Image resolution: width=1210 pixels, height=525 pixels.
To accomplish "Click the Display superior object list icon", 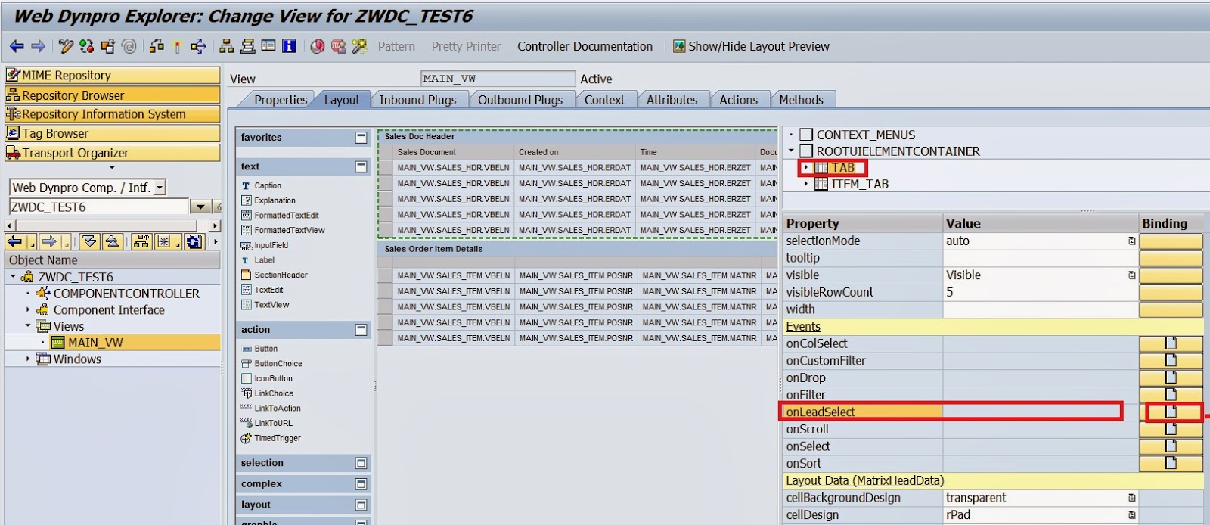I will 141,241.
